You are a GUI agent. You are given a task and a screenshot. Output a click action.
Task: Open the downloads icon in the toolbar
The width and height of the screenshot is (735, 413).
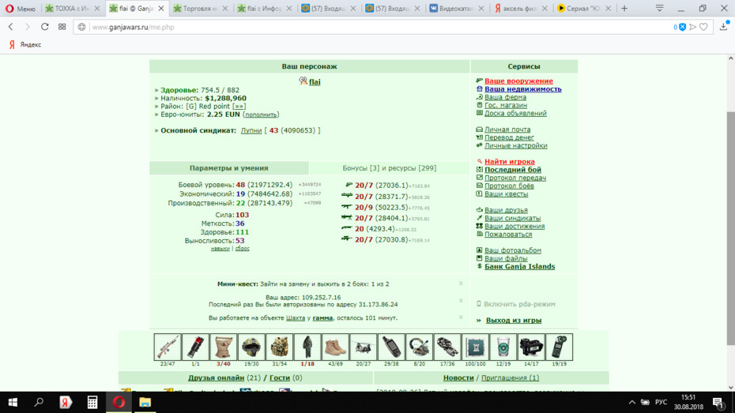click(723, 27)
